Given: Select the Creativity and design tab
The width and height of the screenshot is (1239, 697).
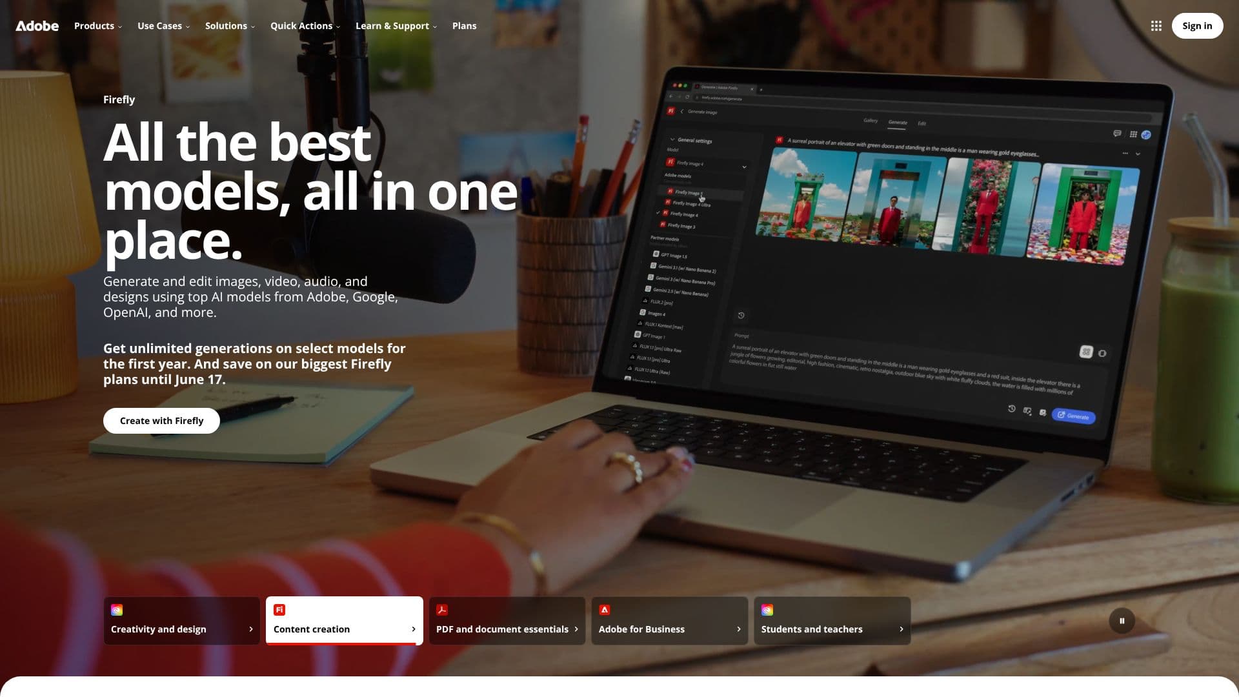Looking at the screenshot, I should pyautogui.click(x=182, y=621).
